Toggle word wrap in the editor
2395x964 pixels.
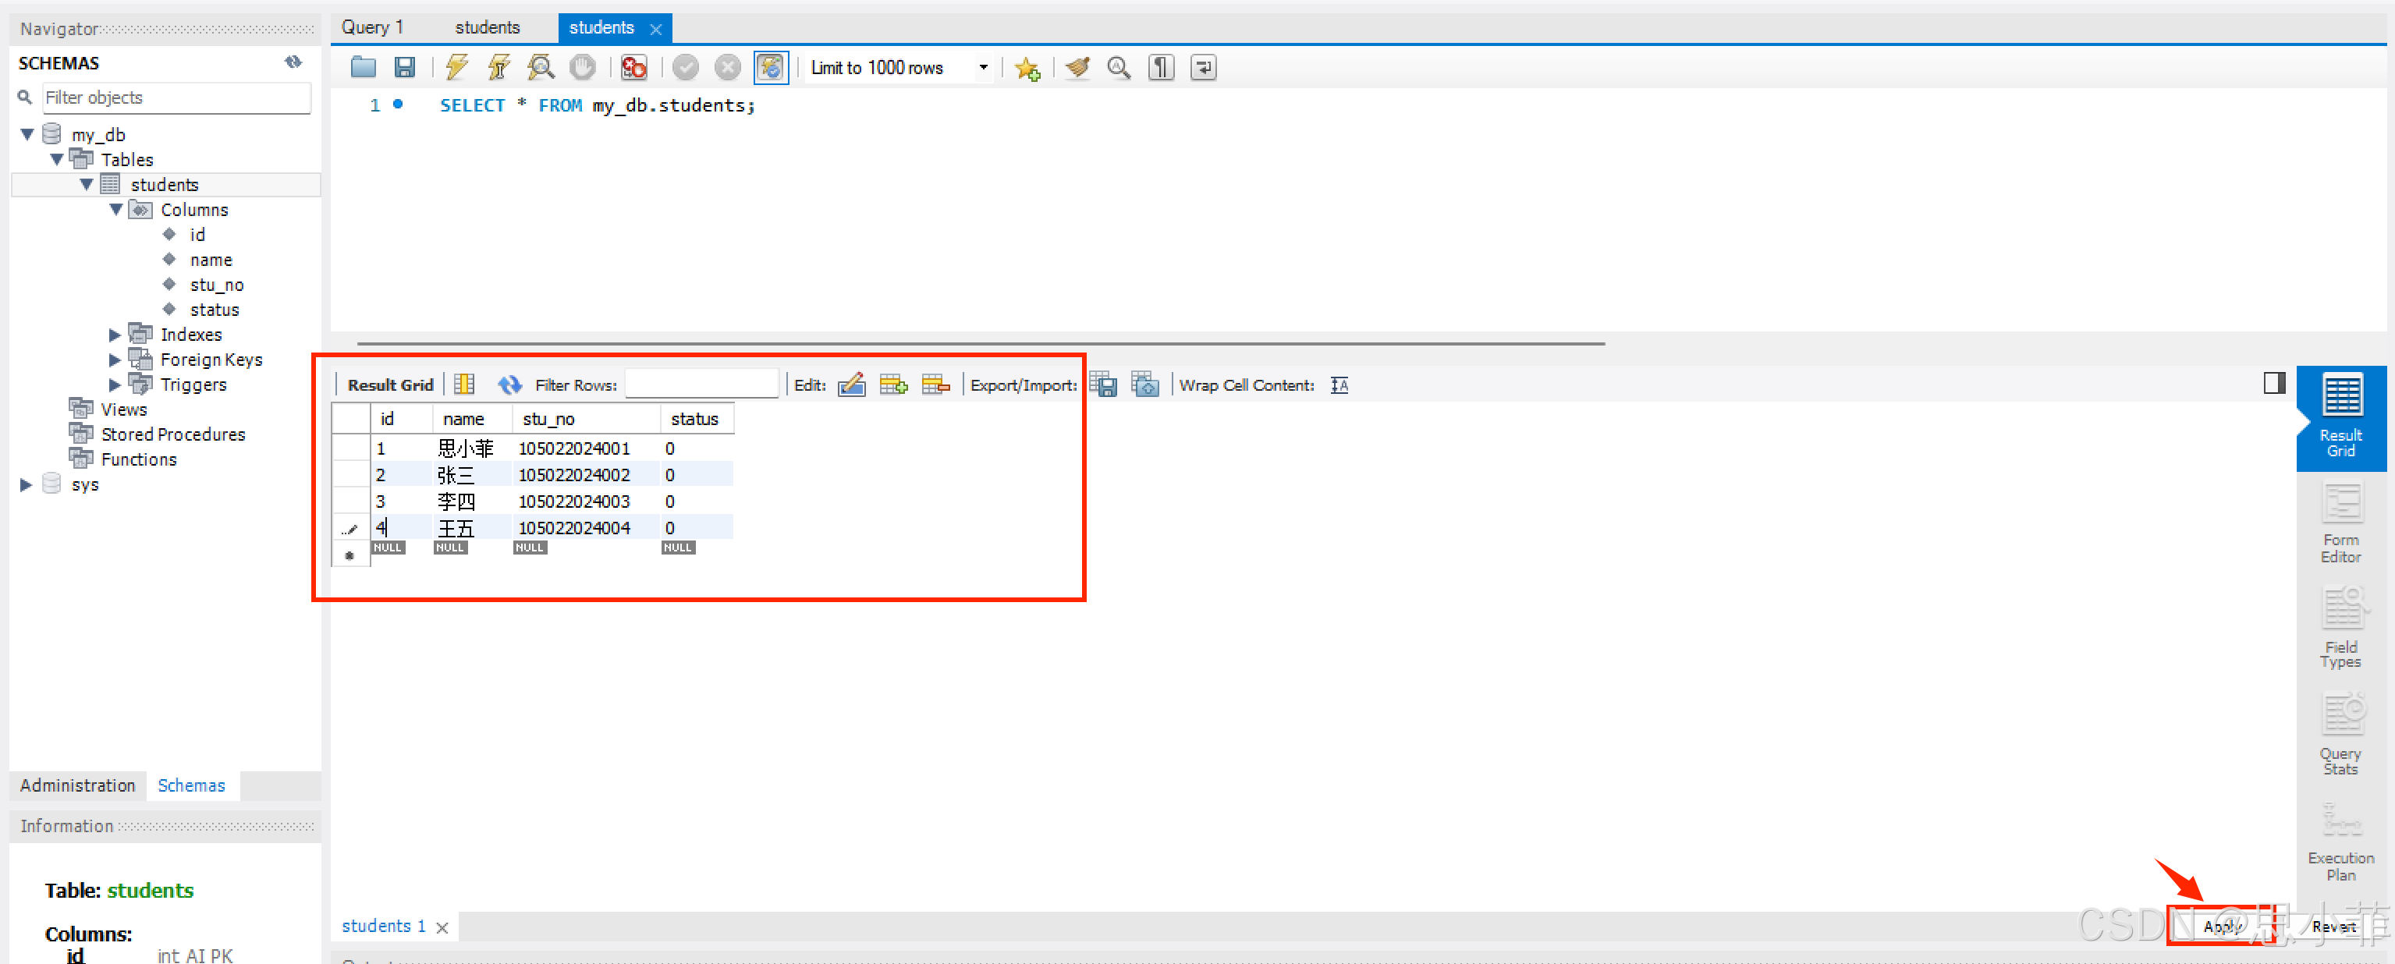coord(1203,67)
